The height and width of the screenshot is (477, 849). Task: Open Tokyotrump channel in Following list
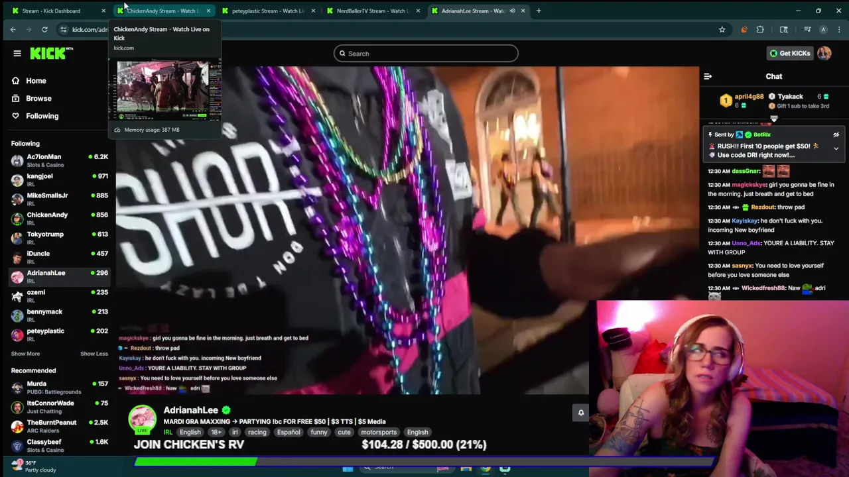point(59,237)
